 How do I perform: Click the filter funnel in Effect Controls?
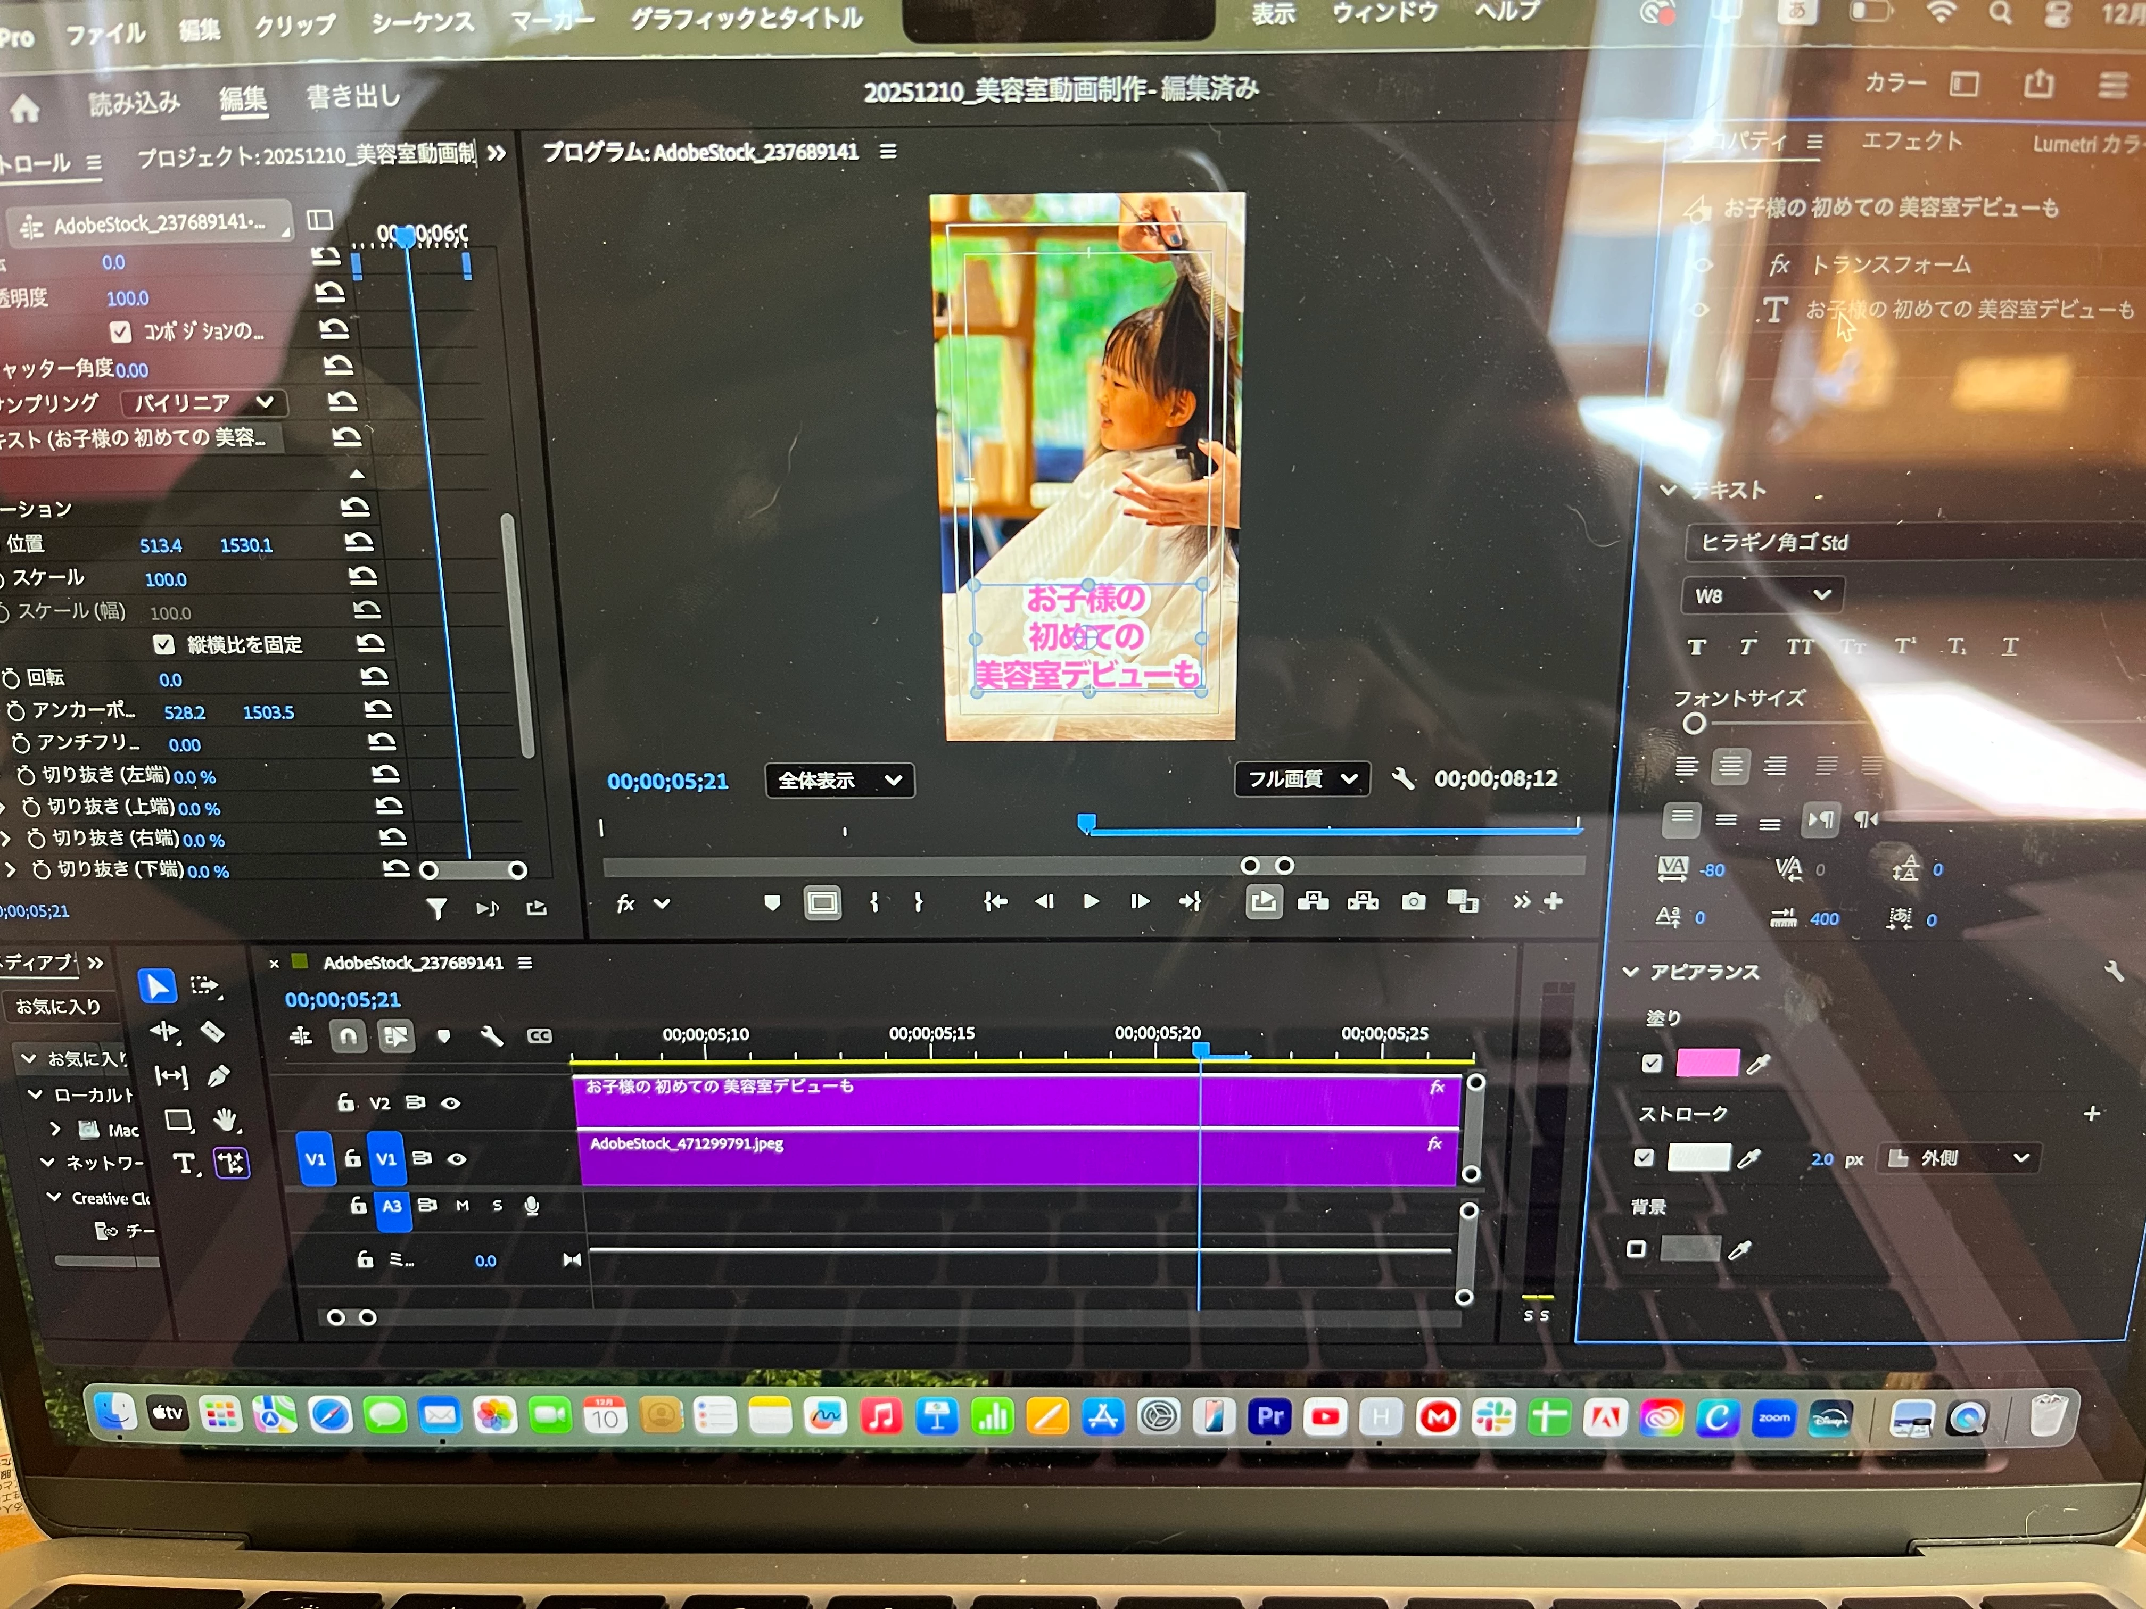[436, 908]
